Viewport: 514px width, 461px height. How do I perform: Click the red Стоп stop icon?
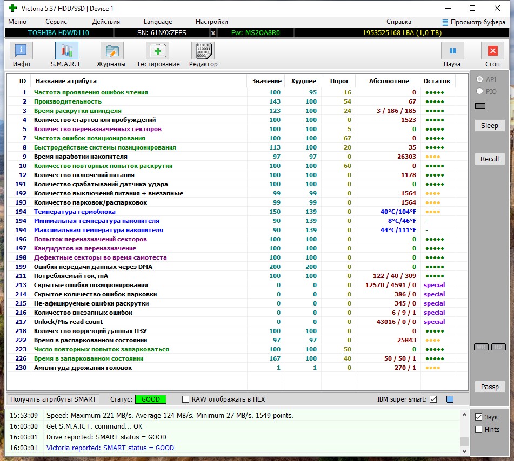pos(492,51)
